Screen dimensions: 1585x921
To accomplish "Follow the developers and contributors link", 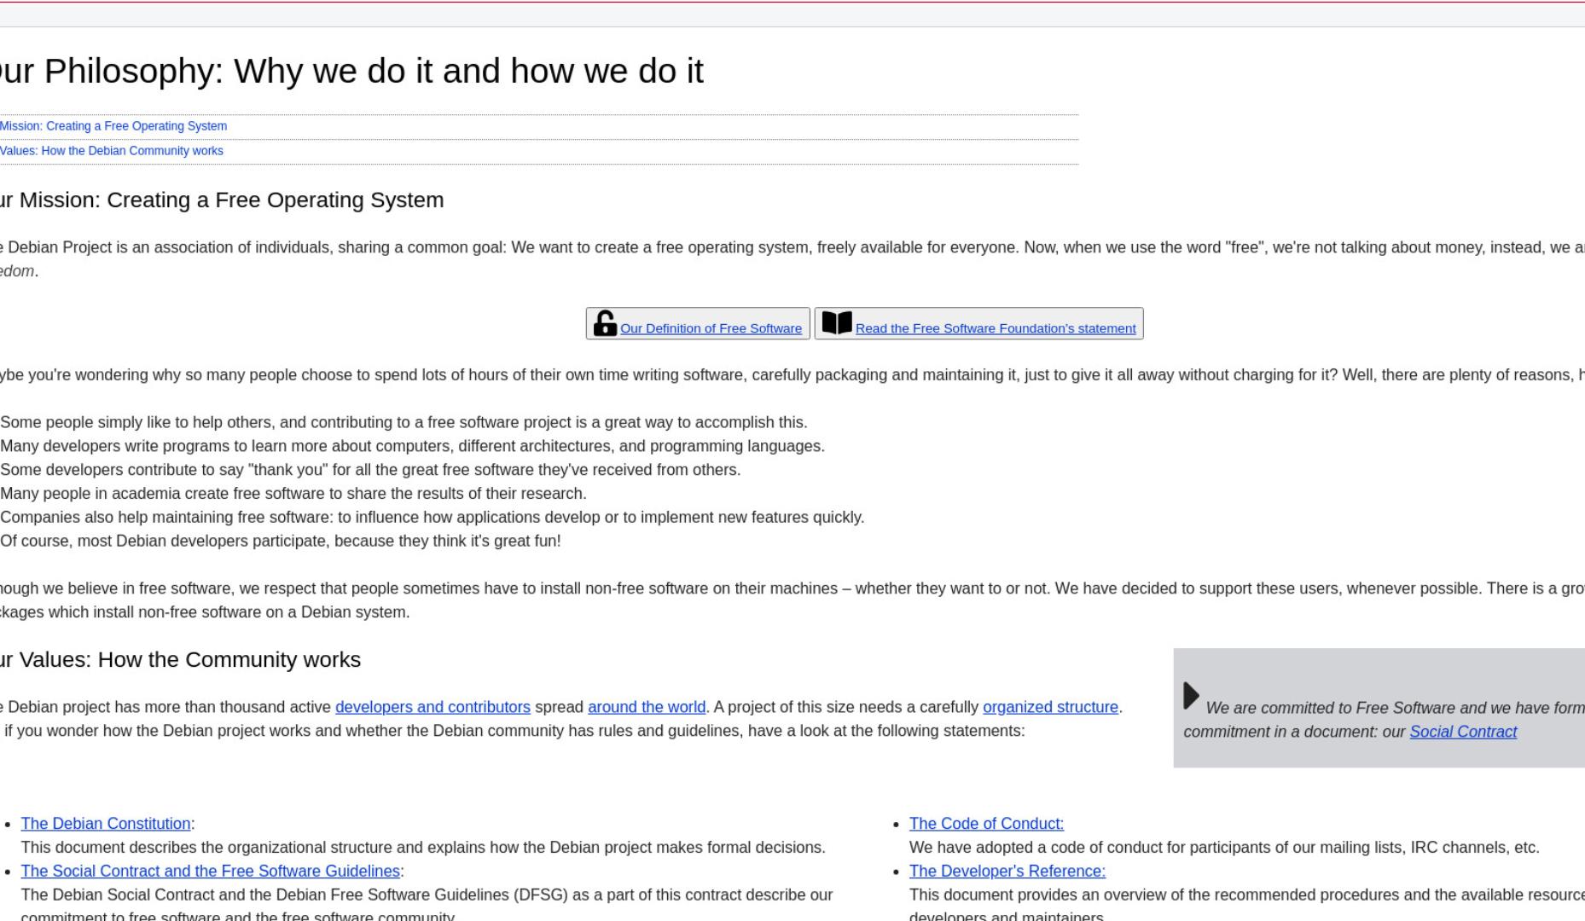I will [x=433, y=707].
